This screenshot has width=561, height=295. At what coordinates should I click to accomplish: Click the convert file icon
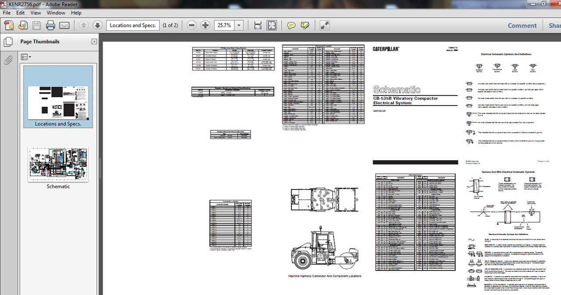22,25
